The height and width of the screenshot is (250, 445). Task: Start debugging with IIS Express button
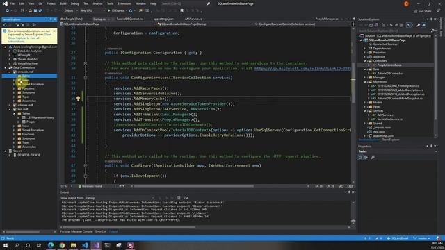pyautogui.click(x=116, y=11)
